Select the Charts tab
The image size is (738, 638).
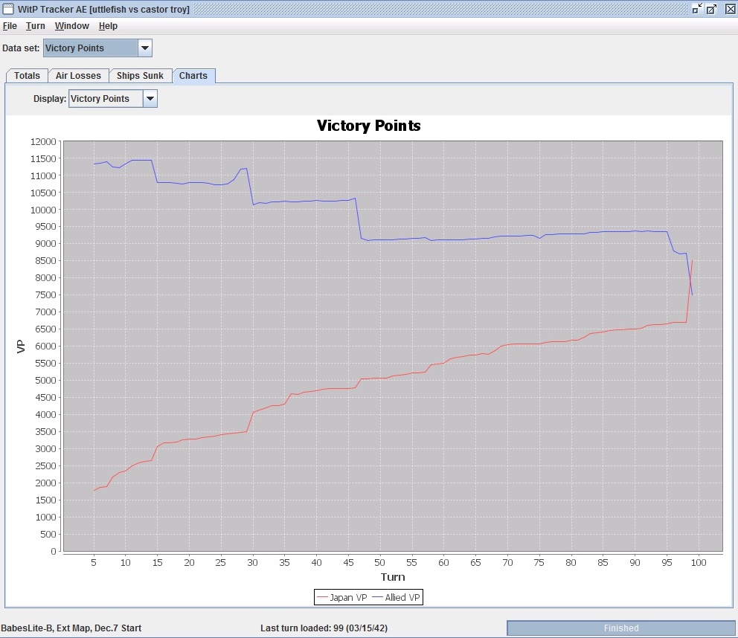point(193,76)
